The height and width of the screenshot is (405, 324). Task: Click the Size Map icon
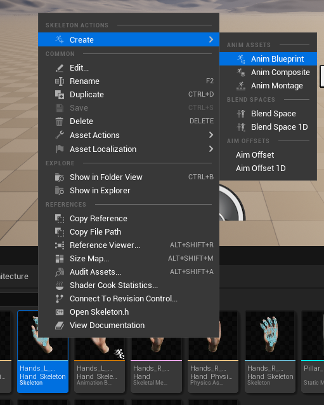coord(60,259)
